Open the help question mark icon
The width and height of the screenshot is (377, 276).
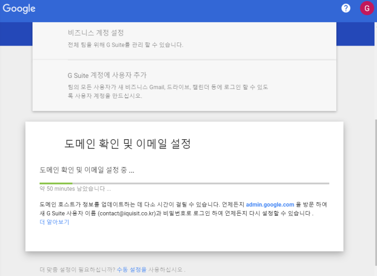(x=346, y=9)
